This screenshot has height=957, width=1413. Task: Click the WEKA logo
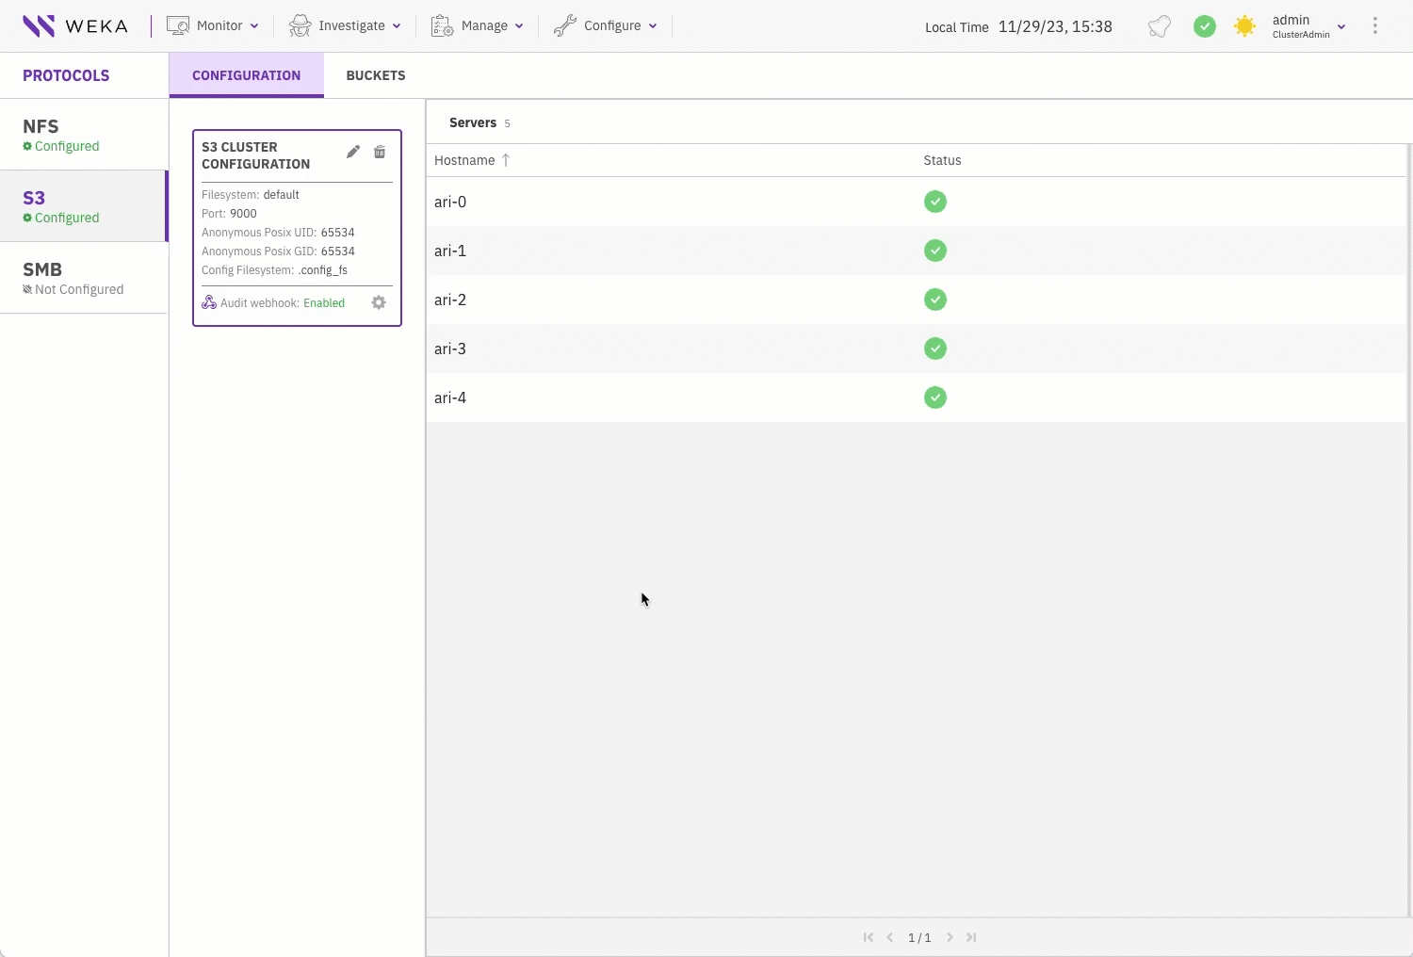coord(74,25)
